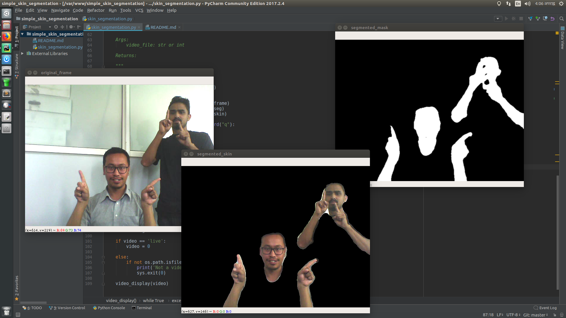The image size is (566, 318).
Task: Click the editor vertical scrollbar
Action: tap(557, 233)
